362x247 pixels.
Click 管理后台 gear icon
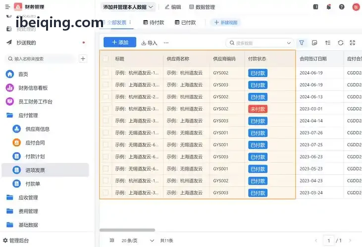(5, 240)
